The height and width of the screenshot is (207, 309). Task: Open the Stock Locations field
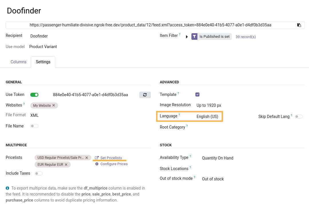[x=253, y=169]
